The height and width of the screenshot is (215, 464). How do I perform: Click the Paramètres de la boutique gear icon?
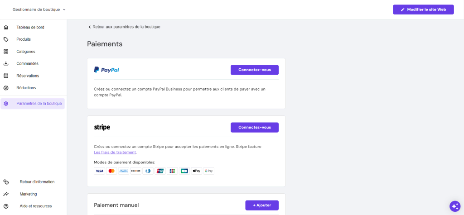(x=6, y=104)
